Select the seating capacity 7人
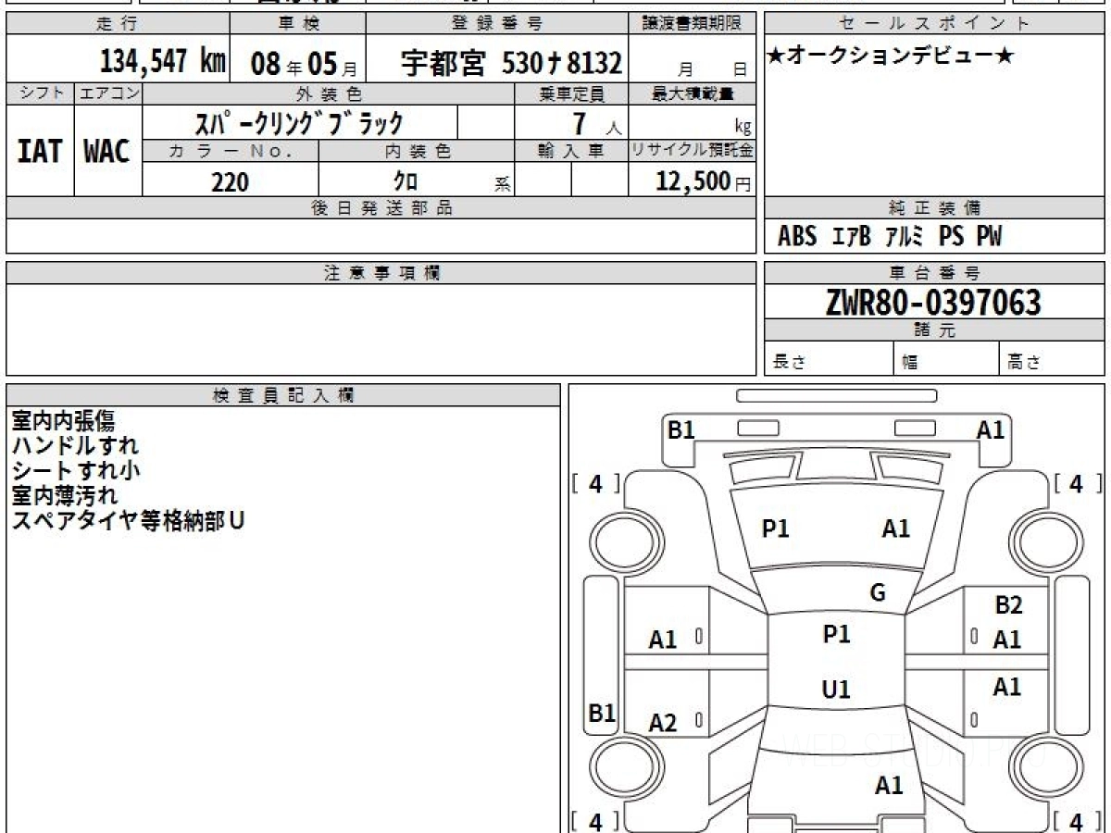 (596, 125)
